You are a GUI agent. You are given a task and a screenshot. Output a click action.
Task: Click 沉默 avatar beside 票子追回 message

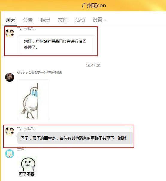coord(10,131)
